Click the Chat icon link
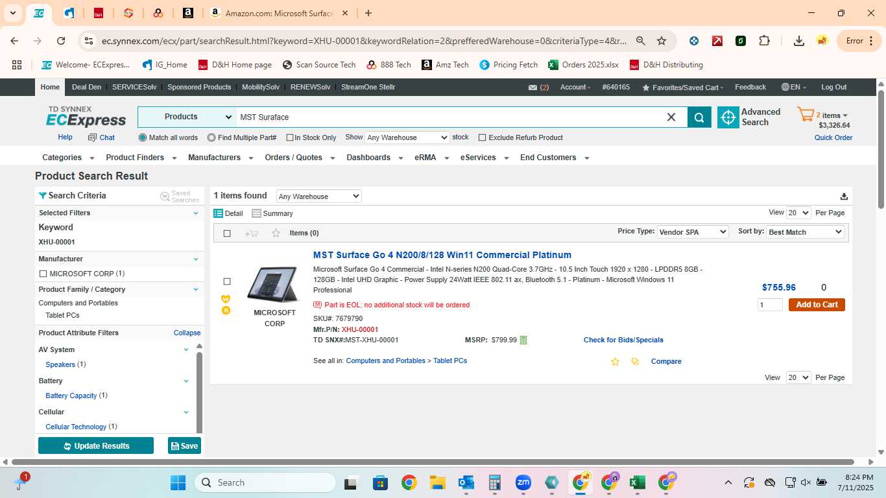The image size is (886, 498). [101, 137]
